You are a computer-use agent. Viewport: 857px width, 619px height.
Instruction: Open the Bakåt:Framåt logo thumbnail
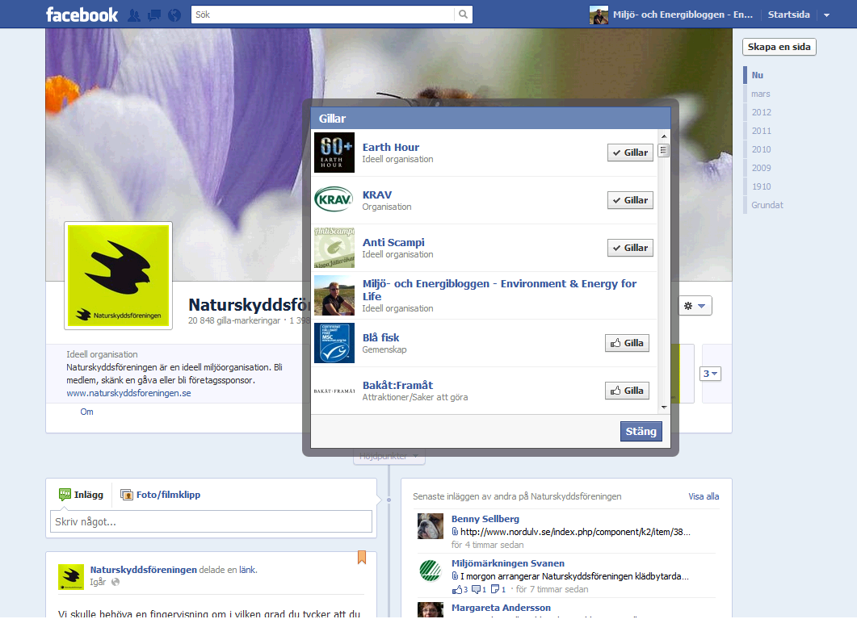[334, 391]
